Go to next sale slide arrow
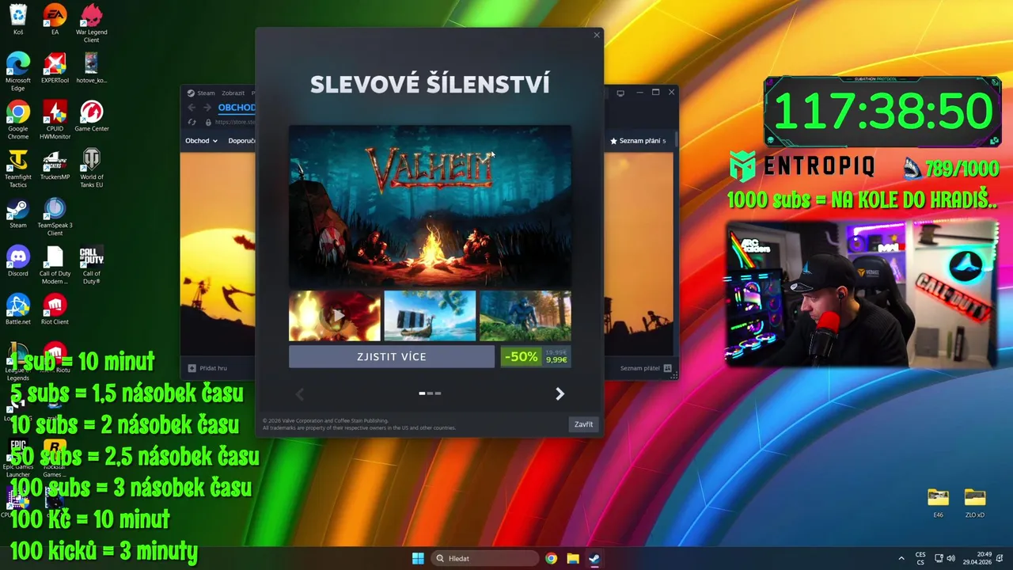1013x570 pixels. [x=560, y=393]
